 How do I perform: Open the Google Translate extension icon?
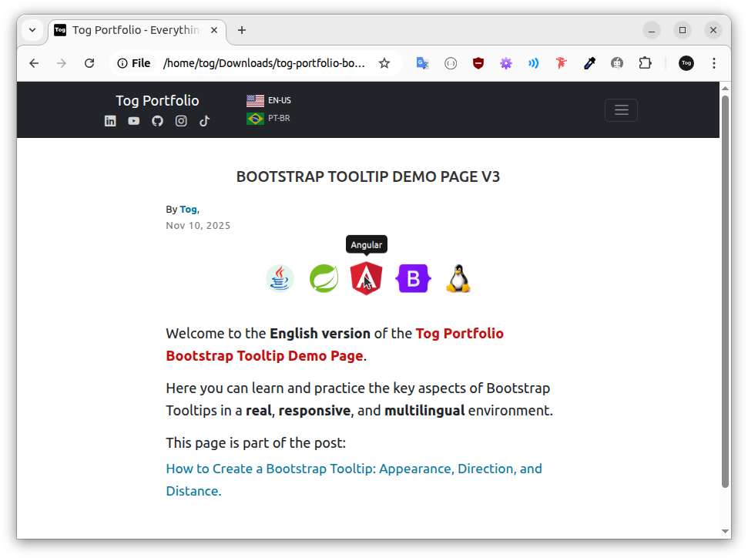pyautogui.click(x=423, y=63)
